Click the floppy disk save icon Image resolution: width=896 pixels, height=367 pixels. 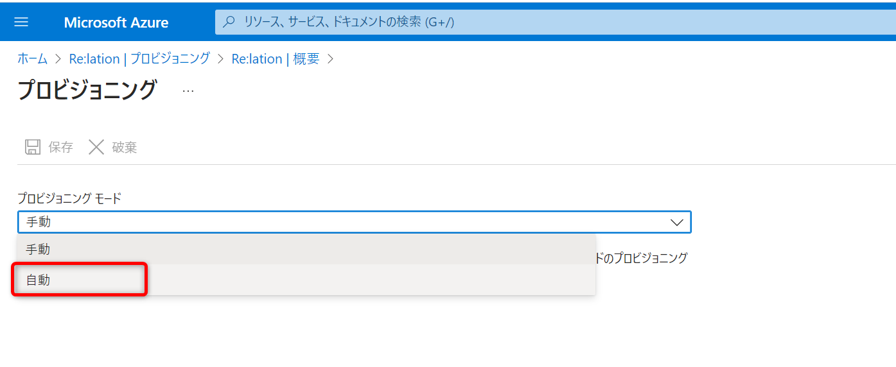click(x=32, y=148)
